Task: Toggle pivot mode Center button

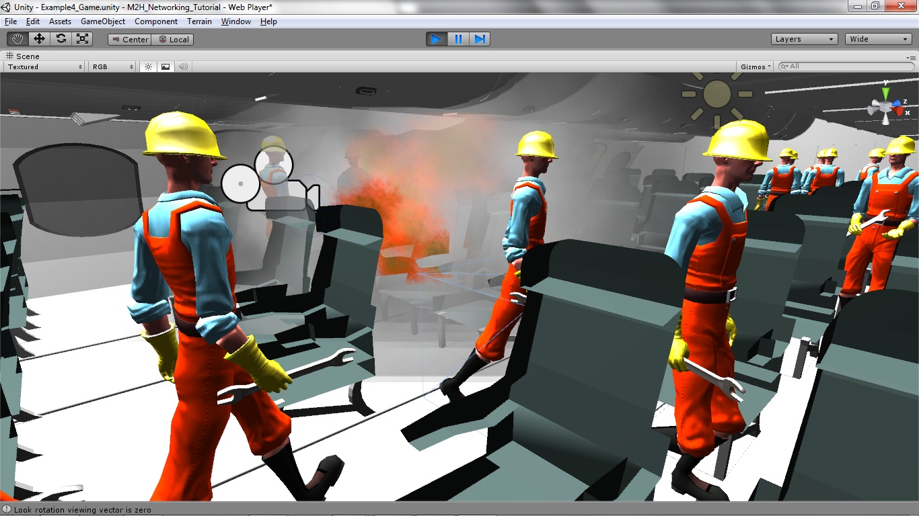Action: coord(130,40)
